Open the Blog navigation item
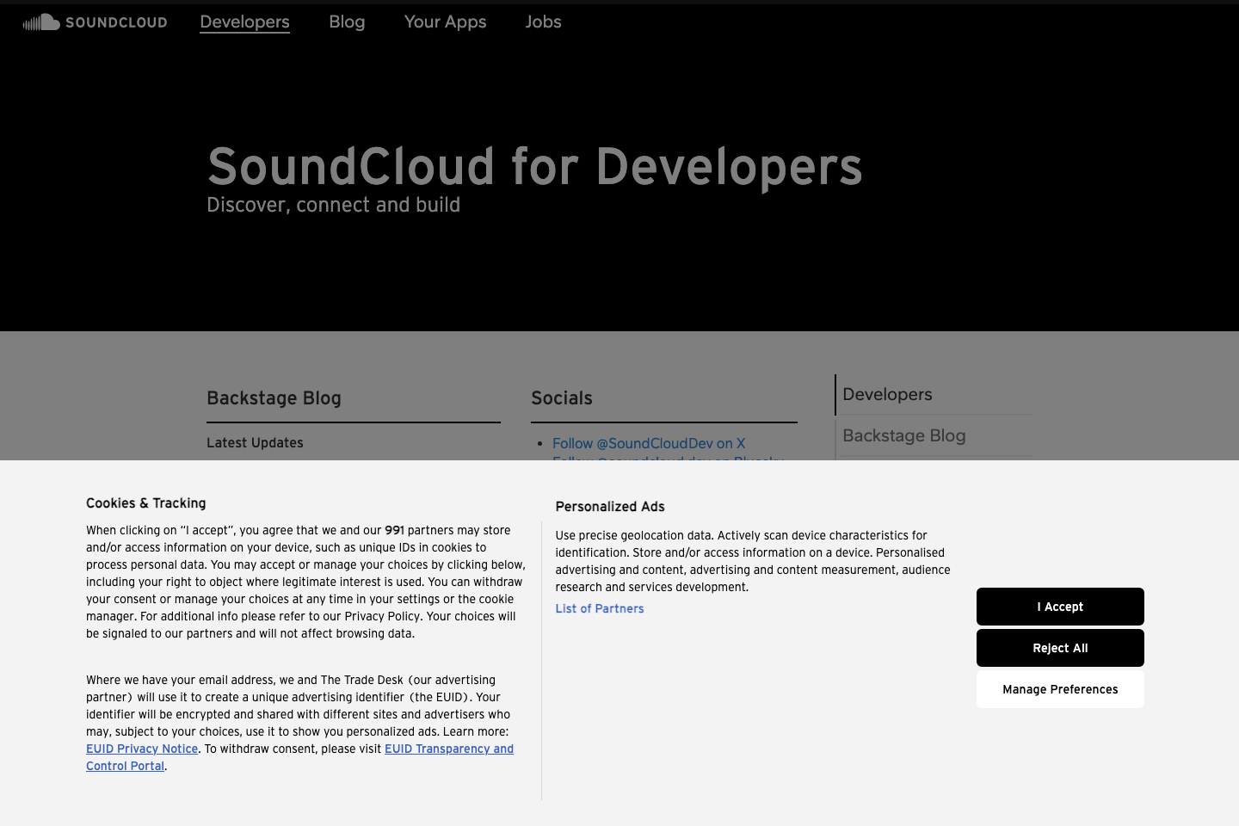 [x=347, y=22]
